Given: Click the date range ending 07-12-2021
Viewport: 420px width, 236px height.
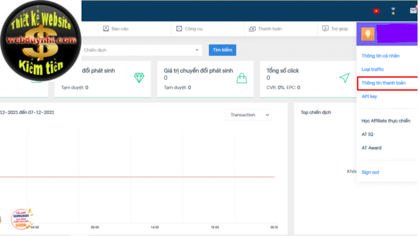Looking at the screenshot, I should [x=27, y=112].
